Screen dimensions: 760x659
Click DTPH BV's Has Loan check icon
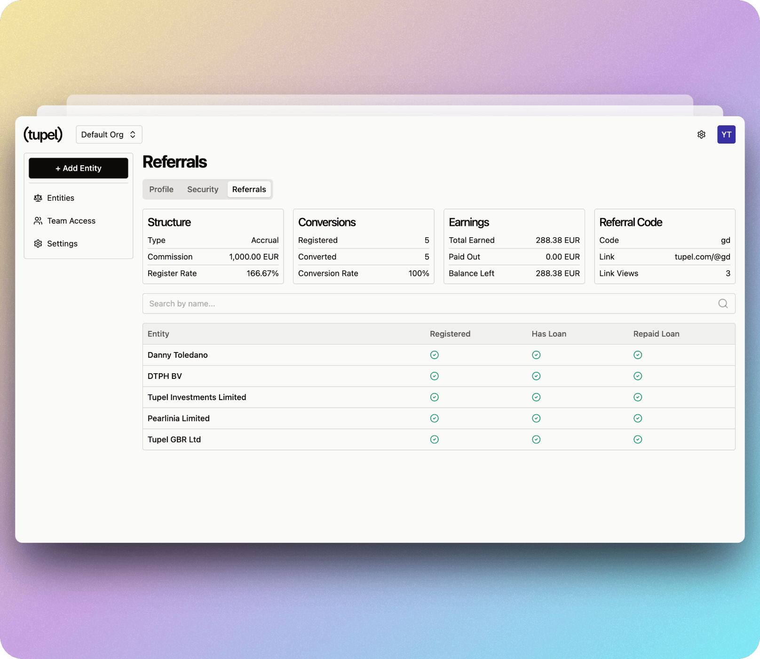[536, 376]
